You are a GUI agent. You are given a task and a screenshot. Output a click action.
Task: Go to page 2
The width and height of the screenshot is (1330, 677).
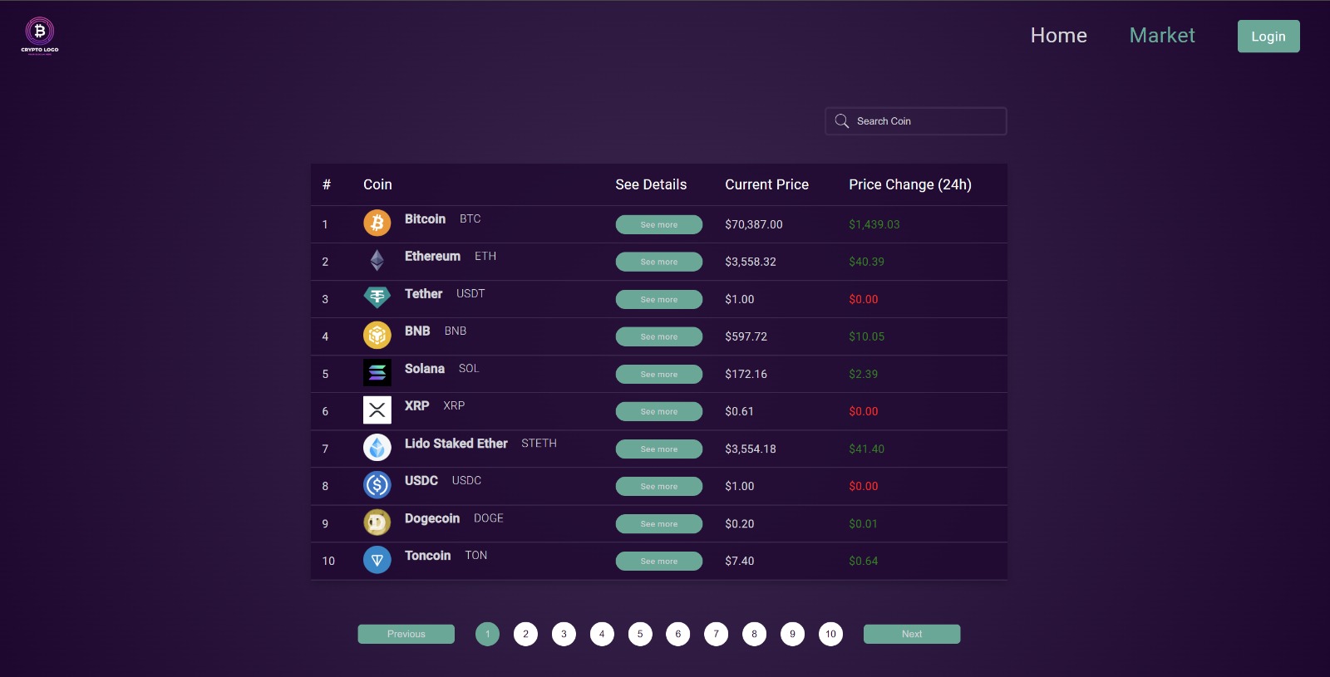point(525,634)
